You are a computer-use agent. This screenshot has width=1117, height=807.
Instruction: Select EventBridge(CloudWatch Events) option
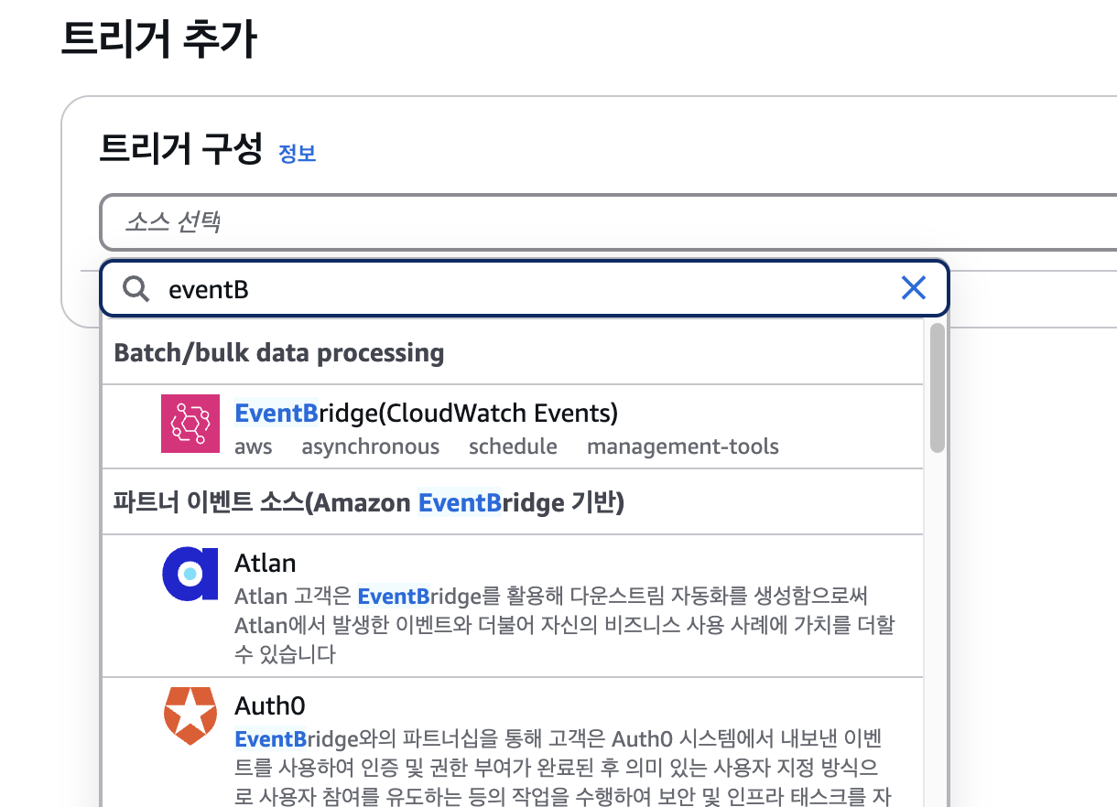tap(512, 426)
